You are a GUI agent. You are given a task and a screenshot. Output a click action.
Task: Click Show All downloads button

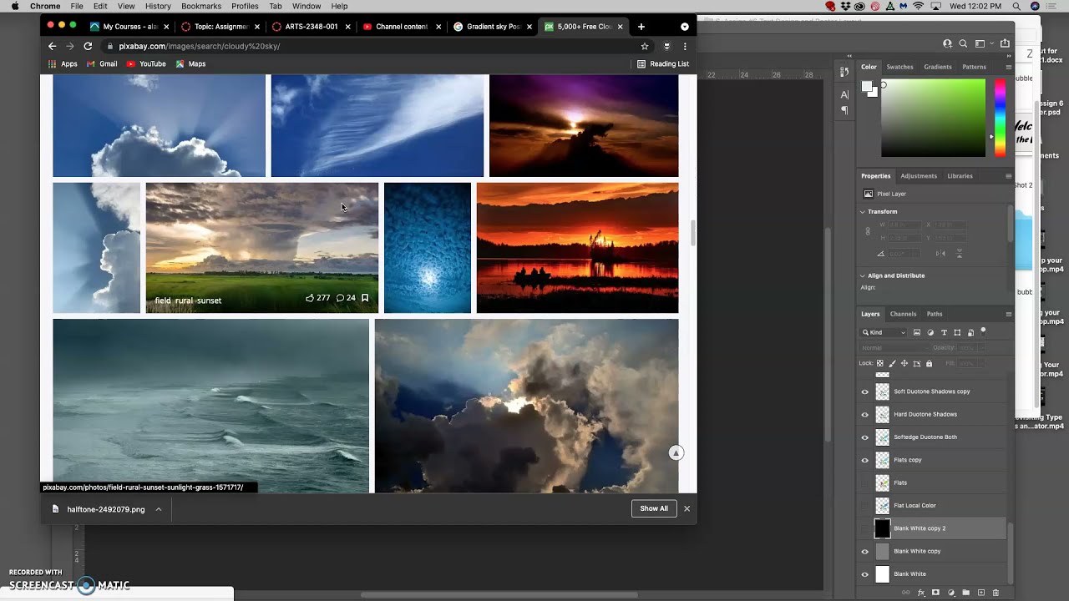pos(654,508)
